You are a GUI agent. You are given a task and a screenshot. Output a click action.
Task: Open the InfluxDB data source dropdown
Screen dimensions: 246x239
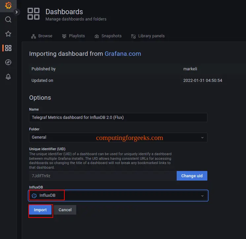click(x=118, y=195)
